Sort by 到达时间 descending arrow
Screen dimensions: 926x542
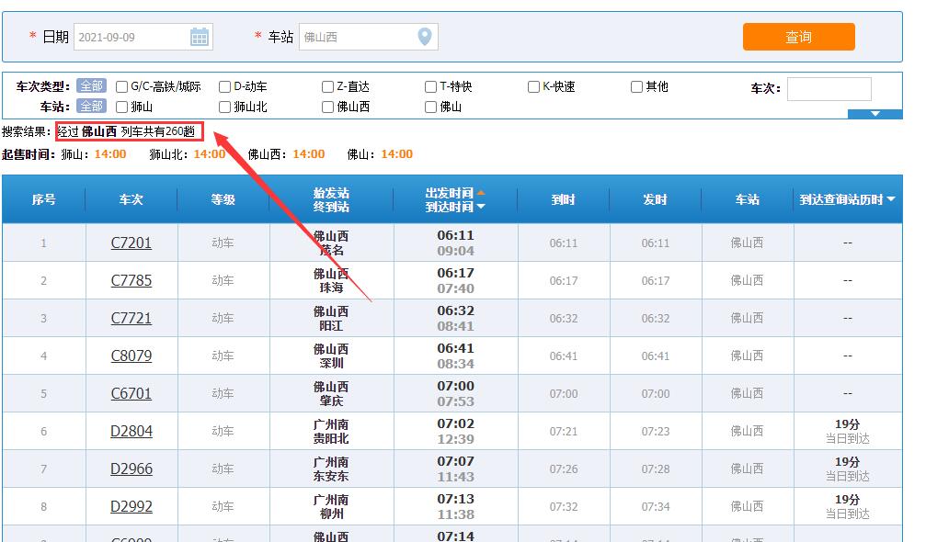[x=480, y=208]
